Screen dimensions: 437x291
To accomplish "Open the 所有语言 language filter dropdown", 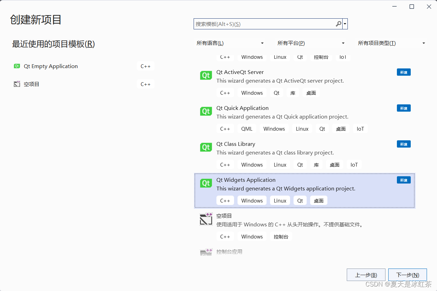I will tap(230, 43).
